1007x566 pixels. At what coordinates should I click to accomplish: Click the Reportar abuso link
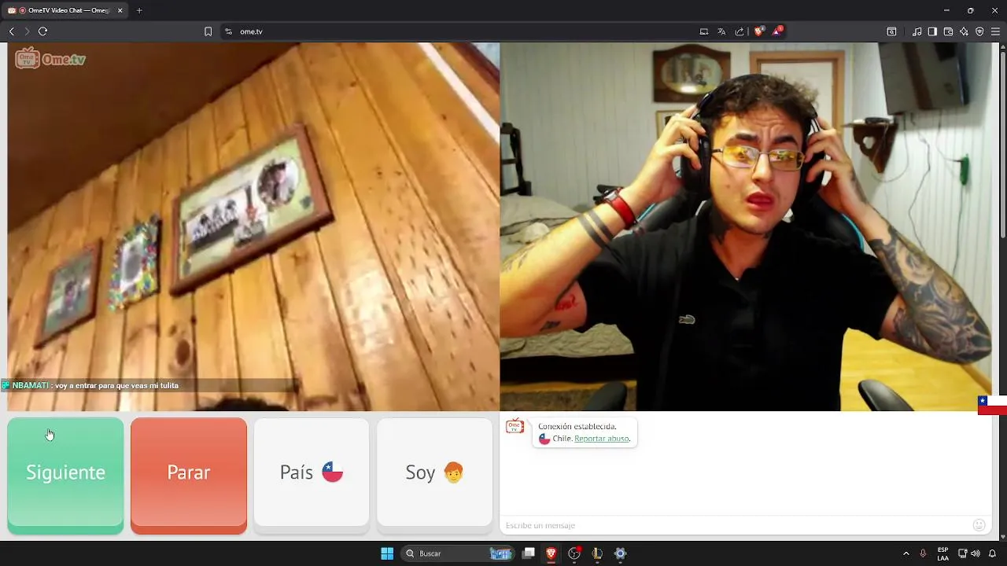coord(602,439)
